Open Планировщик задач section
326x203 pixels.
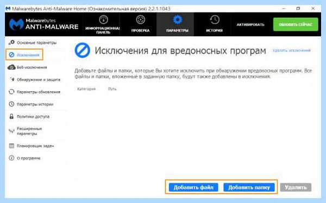click(35, 146)
